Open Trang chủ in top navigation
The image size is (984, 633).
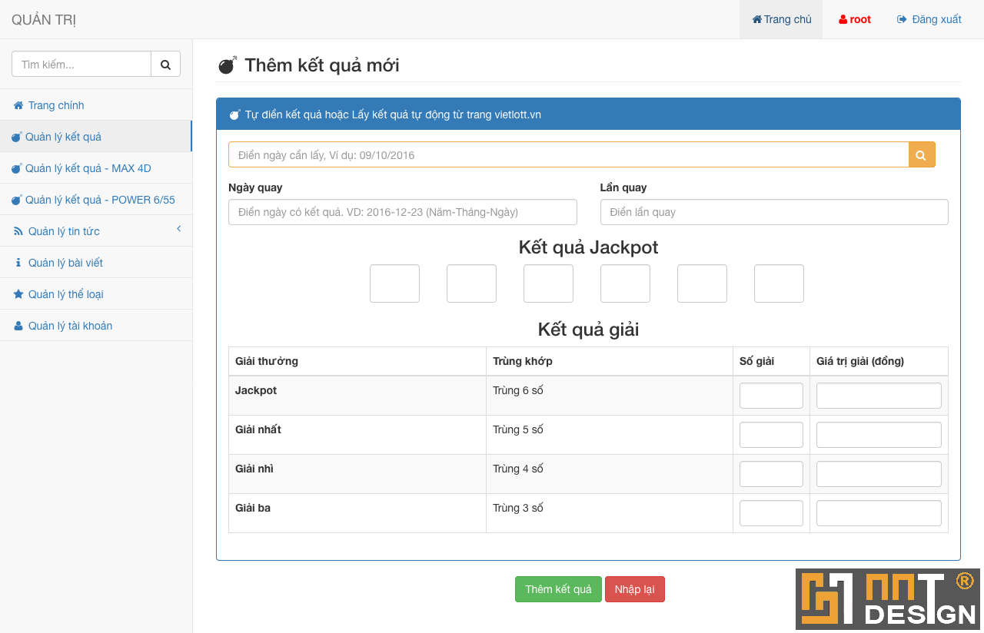click(x=781, y=19)
